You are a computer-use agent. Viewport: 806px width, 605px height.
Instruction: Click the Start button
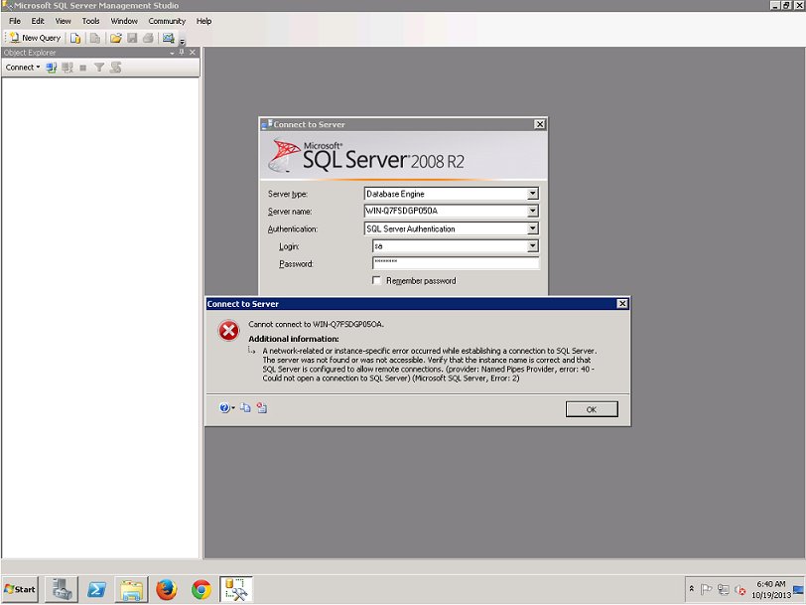(20, 589)
